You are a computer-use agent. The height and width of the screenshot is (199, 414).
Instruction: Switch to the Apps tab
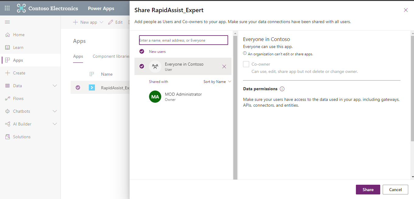(78, 56)
